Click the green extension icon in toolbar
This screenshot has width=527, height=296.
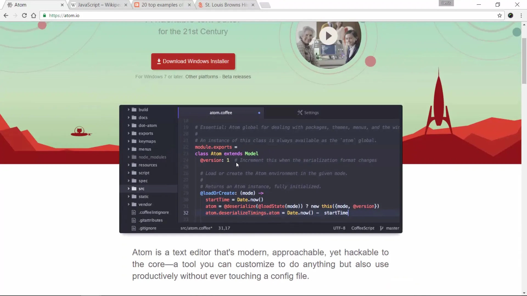511,16
